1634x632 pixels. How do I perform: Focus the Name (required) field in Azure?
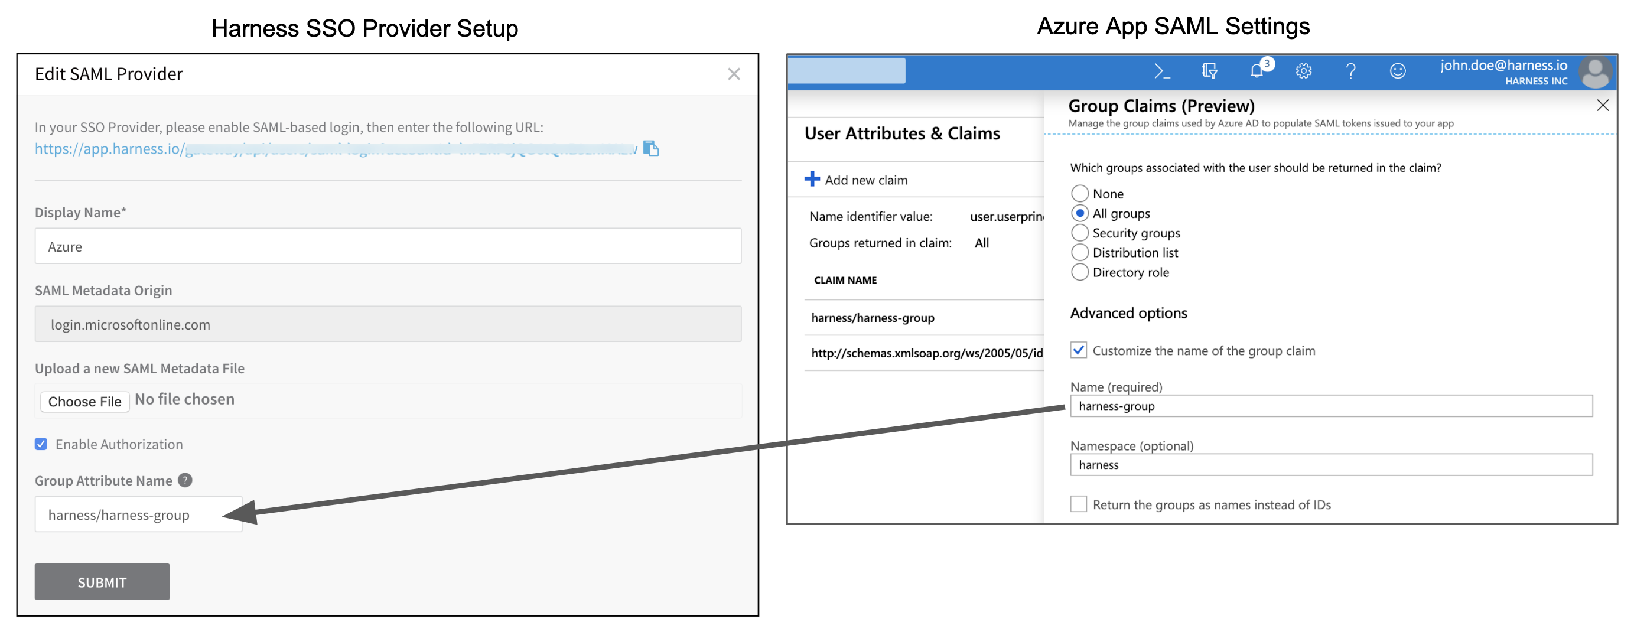[1331, 406]
